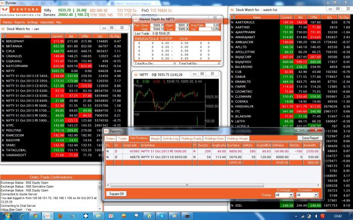Switch to the Orders tab
353x220 pixels.
coord(111,139)
